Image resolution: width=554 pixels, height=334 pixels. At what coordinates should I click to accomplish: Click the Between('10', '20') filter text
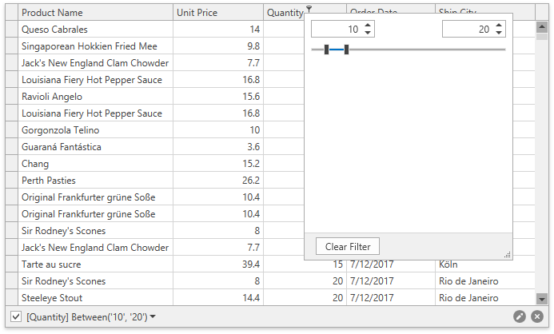click(88, 317)
